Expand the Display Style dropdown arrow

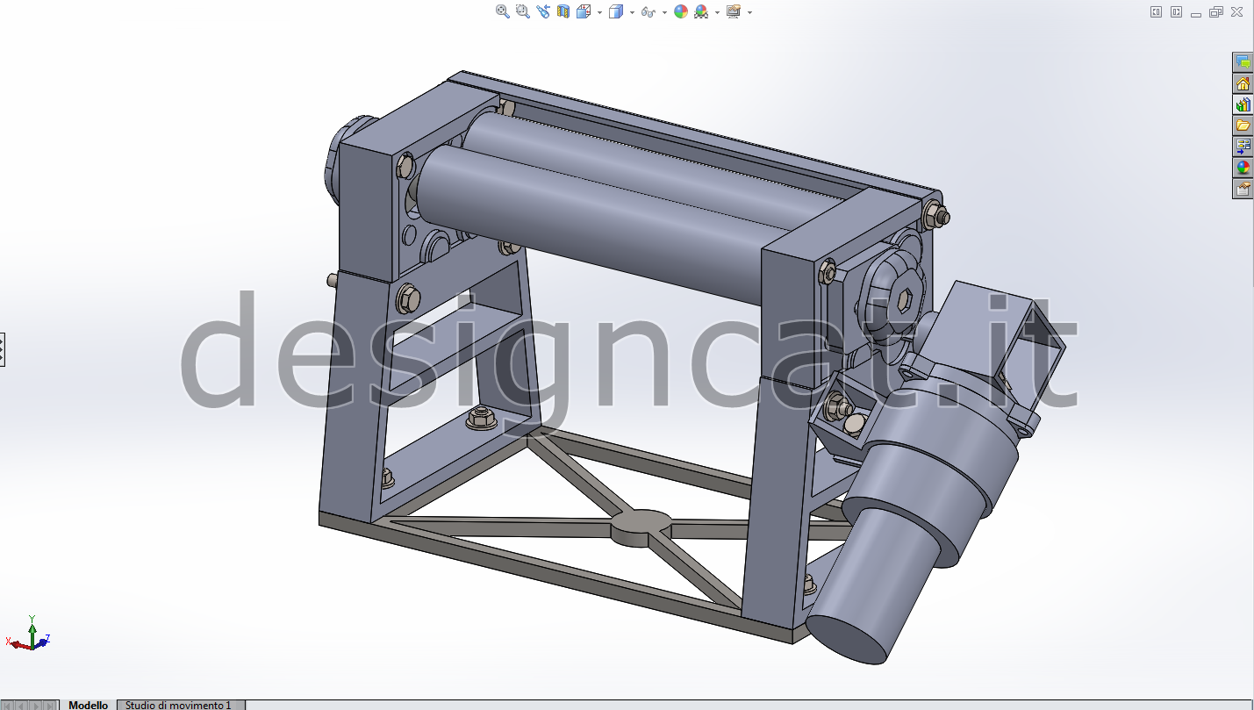(x=632, y=12)
